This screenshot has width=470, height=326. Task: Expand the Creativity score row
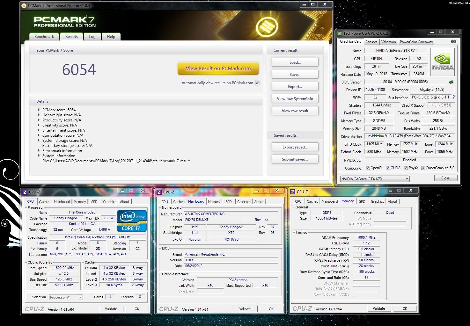39,125
